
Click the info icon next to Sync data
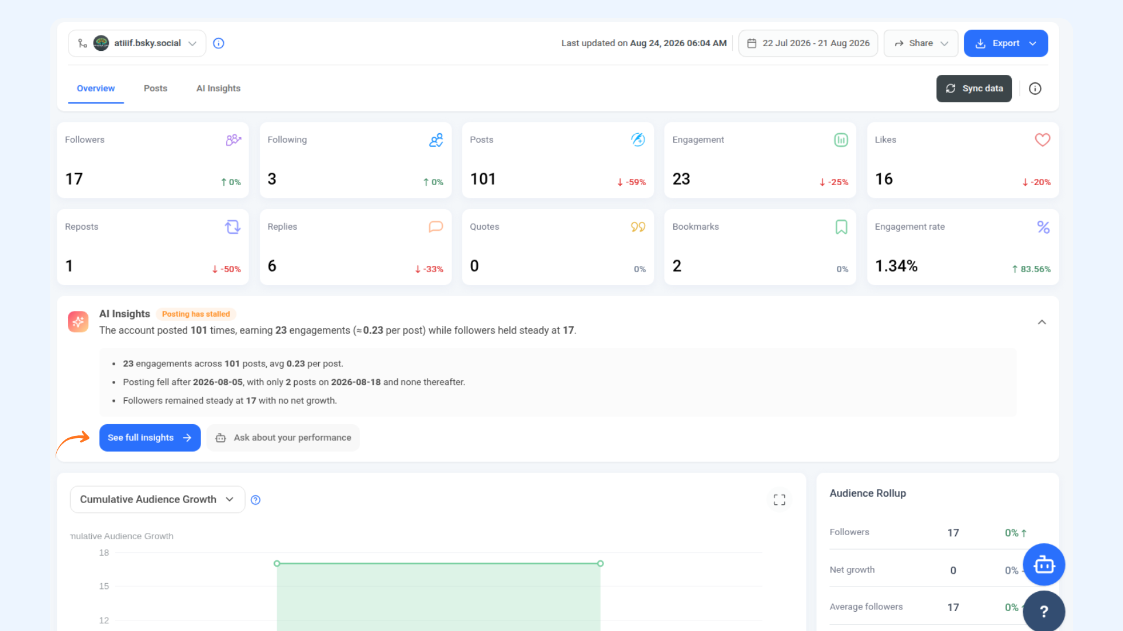pyautogui.click(x=1035, y=88)
